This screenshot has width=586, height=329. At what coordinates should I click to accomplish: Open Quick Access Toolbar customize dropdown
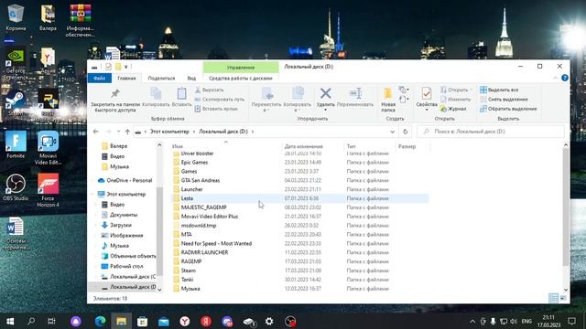126,67
